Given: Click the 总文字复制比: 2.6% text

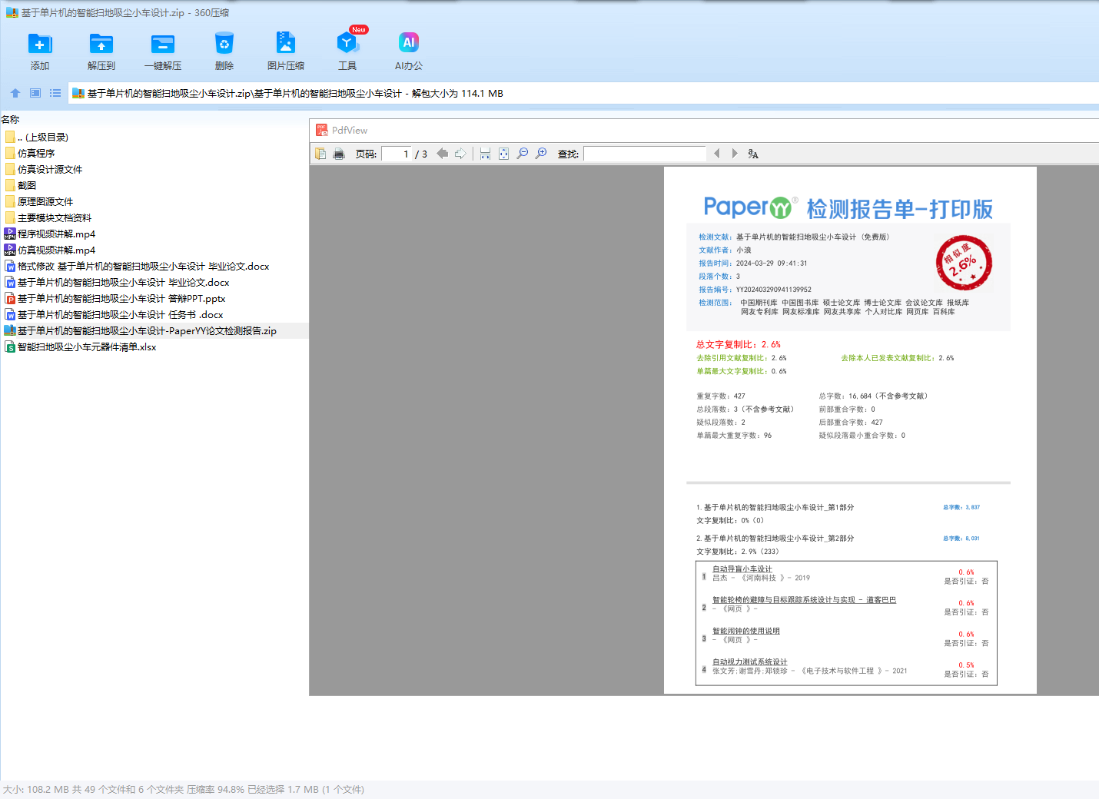Looking at the screenshot, I should point(739,344).
